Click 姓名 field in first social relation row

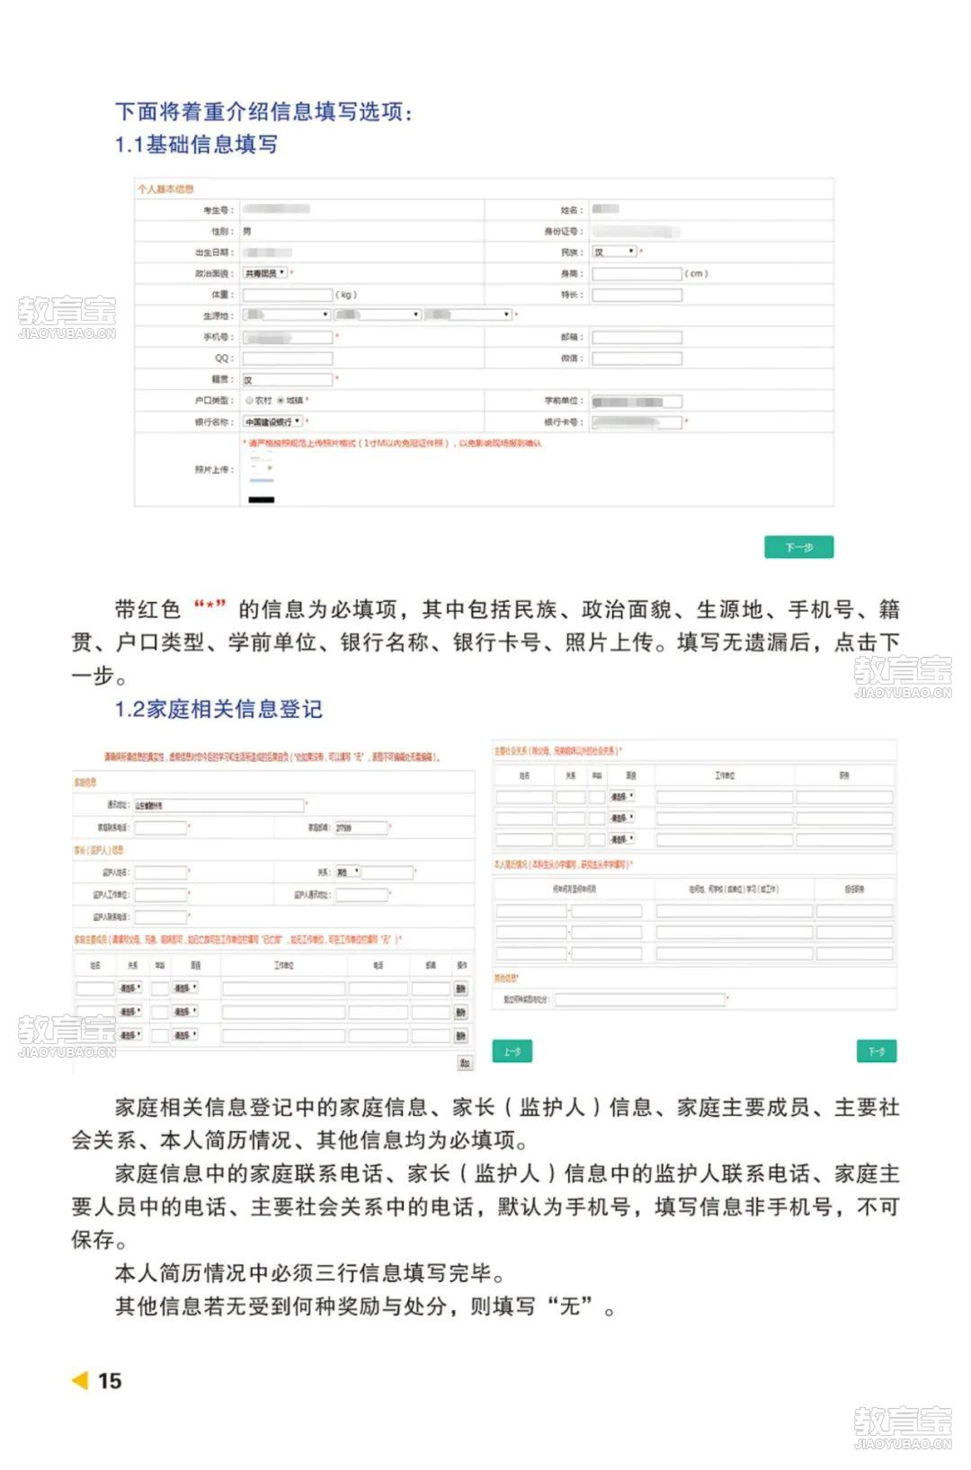[524, 797]
